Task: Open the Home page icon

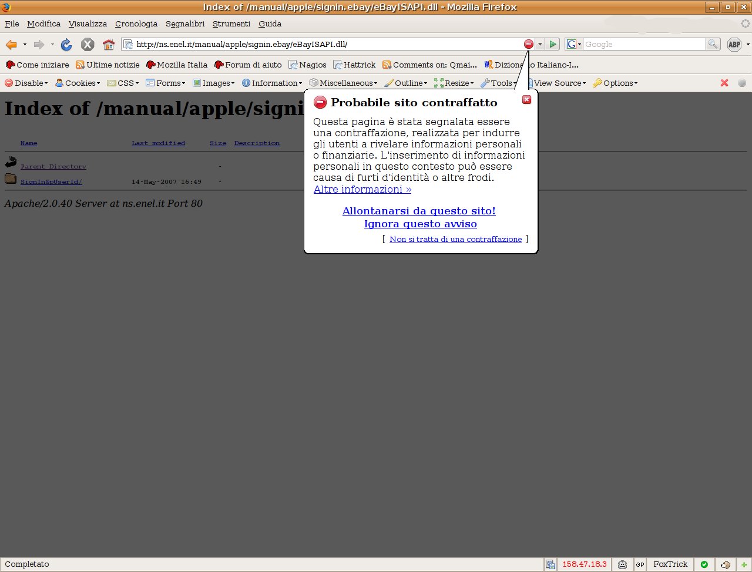Action: point(108,45)
